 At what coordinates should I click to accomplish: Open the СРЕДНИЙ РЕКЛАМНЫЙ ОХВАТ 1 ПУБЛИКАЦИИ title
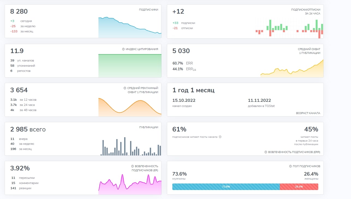pos(143,90)
